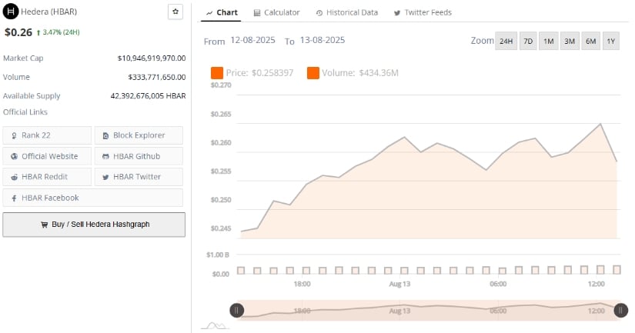Open the Rank 22 link
The image size is (635, 333).
coord(47,135)
